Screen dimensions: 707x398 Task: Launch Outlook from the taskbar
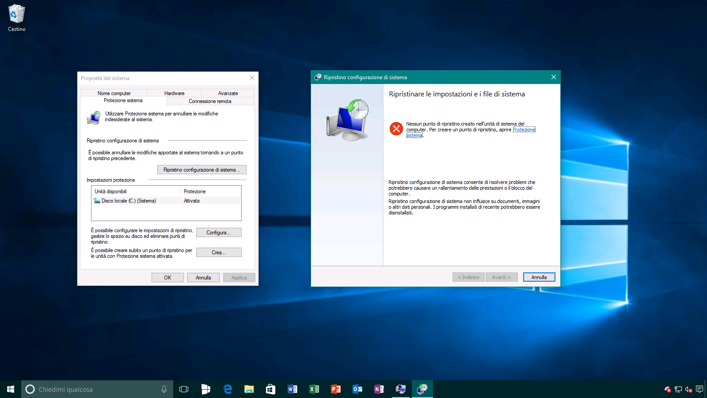click(x=357, y=389)
